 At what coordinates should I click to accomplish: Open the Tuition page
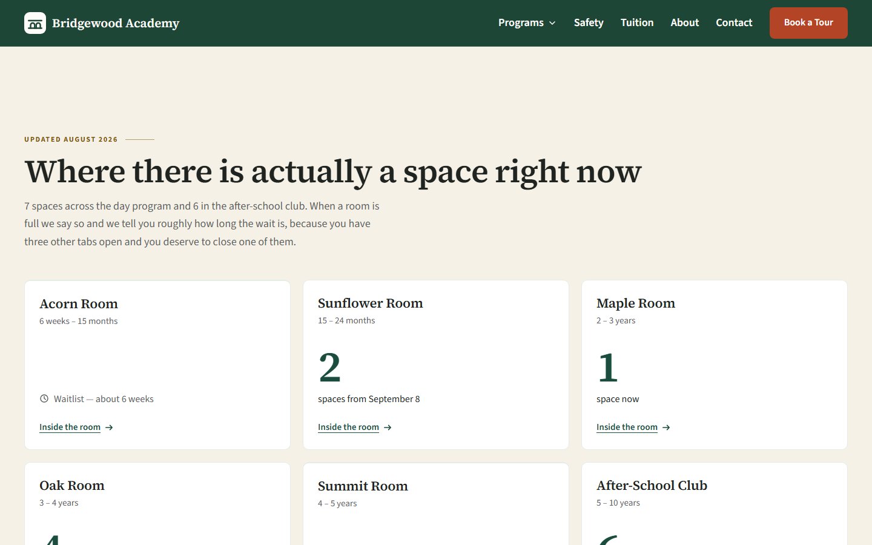point(637,22)
